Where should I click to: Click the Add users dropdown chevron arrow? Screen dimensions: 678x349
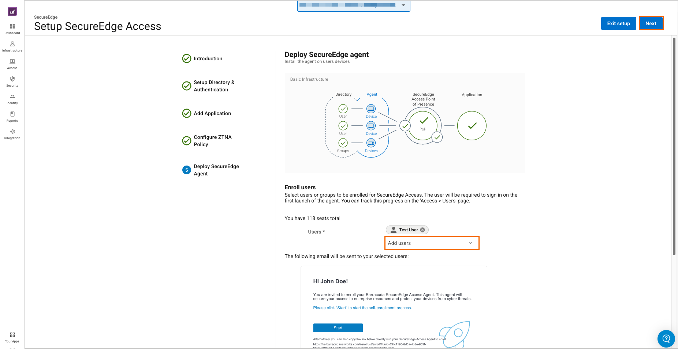coord(470,243)
